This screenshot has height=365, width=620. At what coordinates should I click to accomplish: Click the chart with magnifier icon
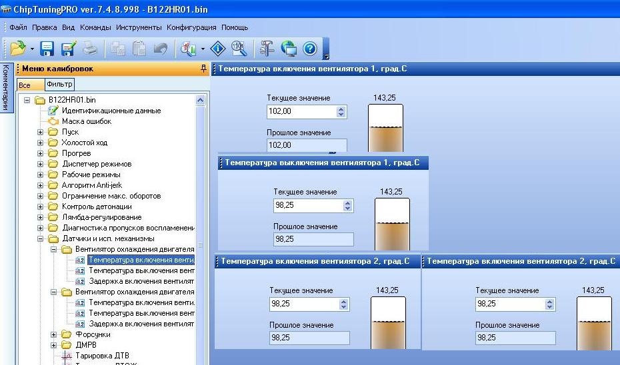(189, 49)
